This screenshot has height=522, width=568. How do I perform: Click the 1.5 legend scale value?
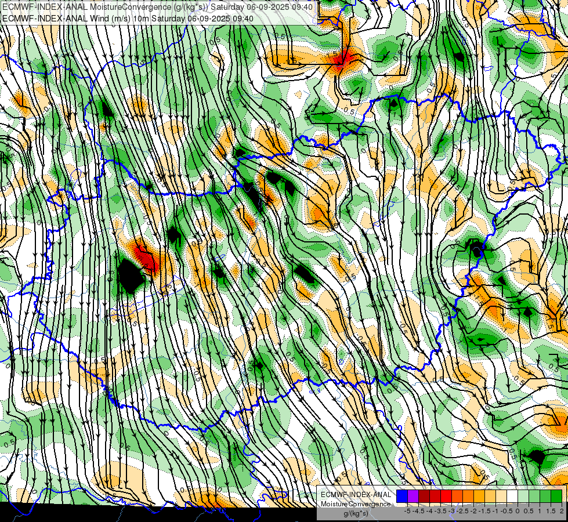[x=550, y=511]
